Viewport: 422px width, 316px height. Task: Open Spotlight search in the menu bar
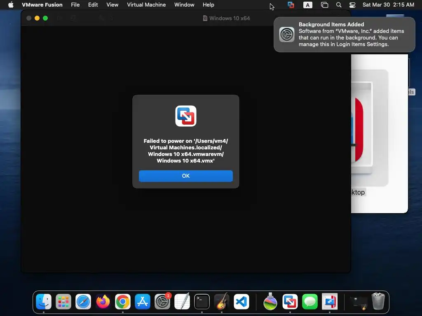point(339,5)
